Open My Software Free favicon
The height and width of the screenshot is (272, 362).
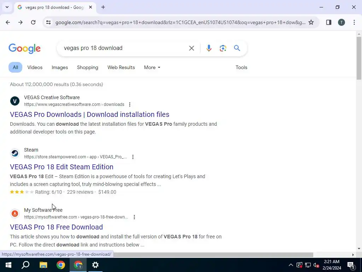[x=15, y=214]
